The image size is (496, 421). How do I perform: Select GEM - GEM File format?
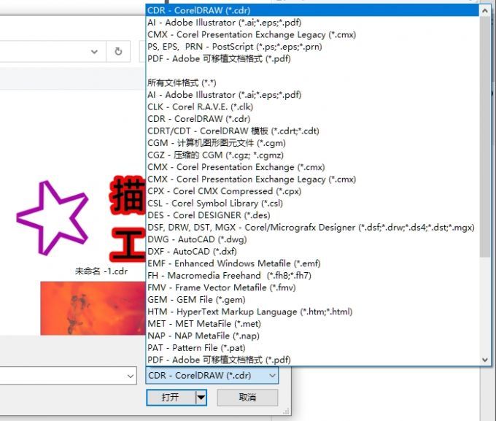pyautogui.click(x=312, y=299)
